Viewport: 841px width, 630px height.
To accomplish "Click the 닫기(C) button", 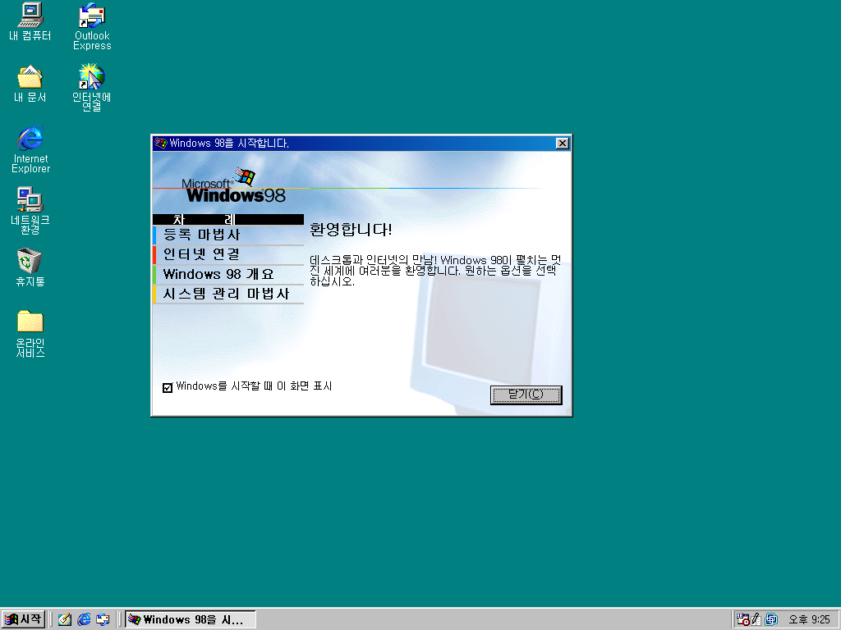I will click(526, 395).
